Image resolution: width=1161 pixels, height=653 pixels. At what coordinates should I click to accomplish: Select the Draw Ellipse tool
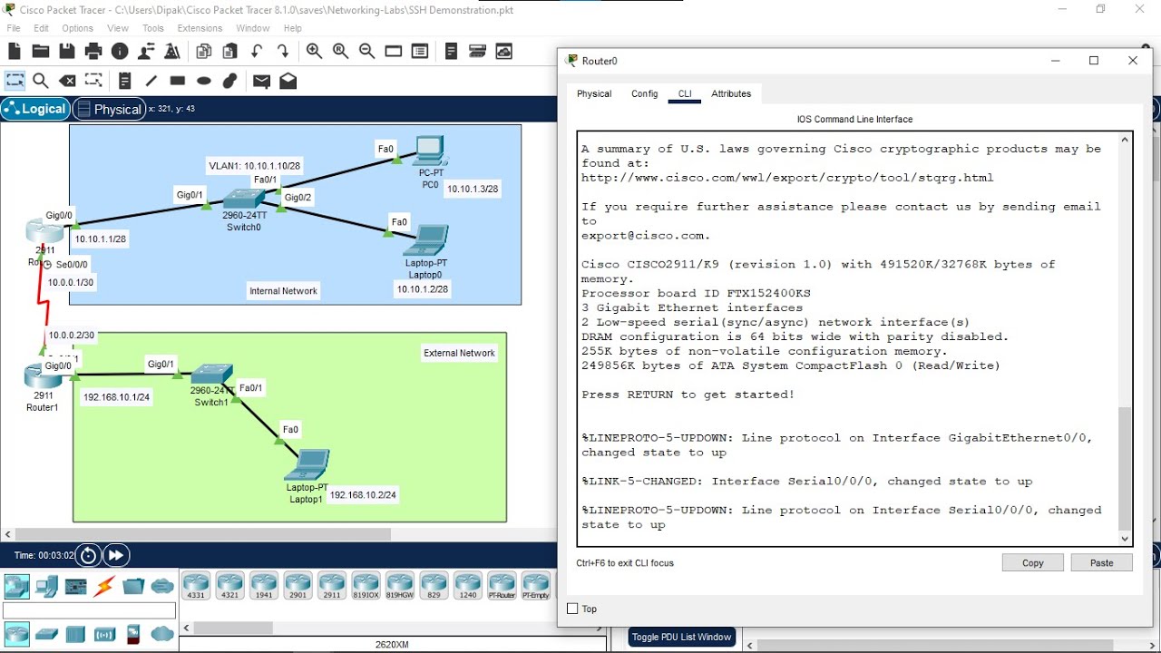pyautogui.click(x=204, y=81)
